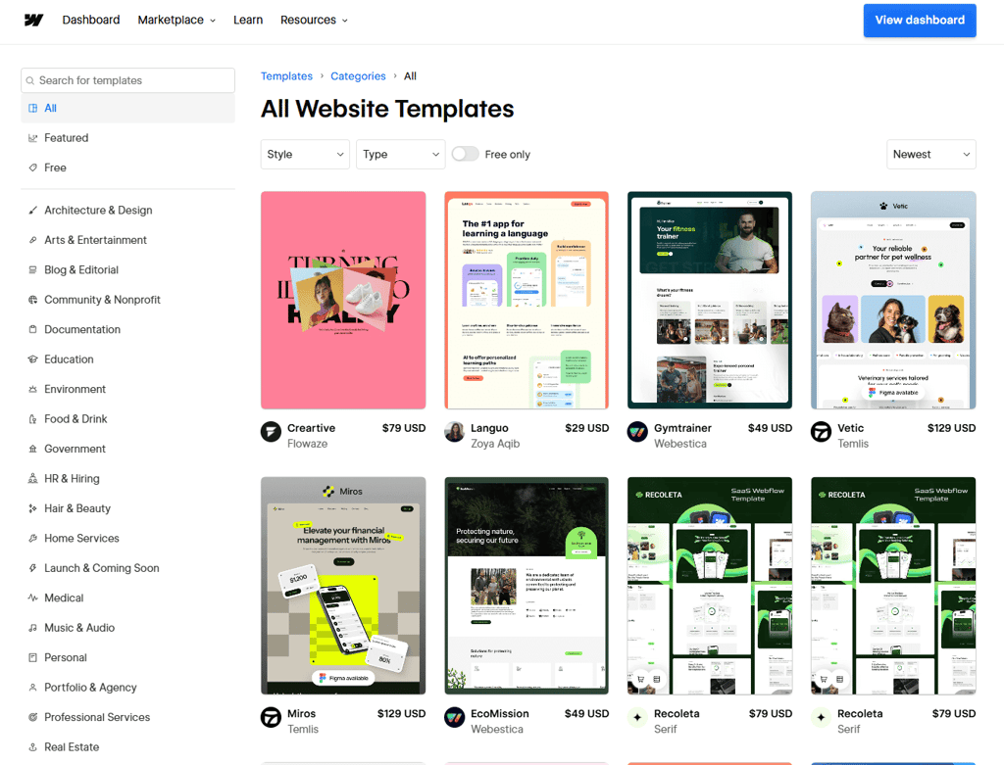Open the Miros financial template thumbnail
1004x765 pixels.
343,586
